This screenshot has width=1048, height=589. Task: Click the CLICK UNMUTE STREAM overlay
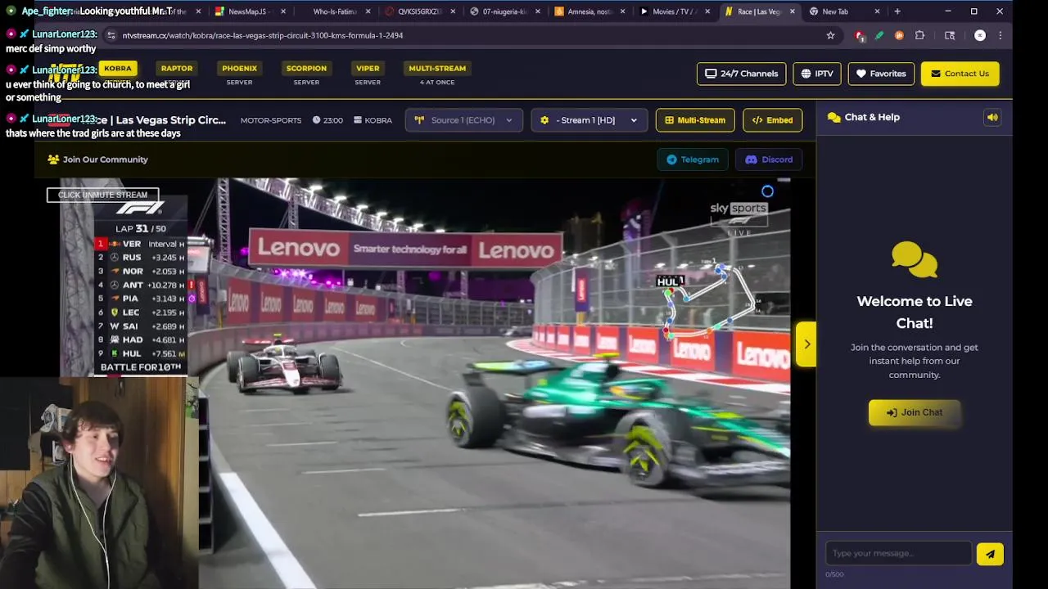[102, 195]
